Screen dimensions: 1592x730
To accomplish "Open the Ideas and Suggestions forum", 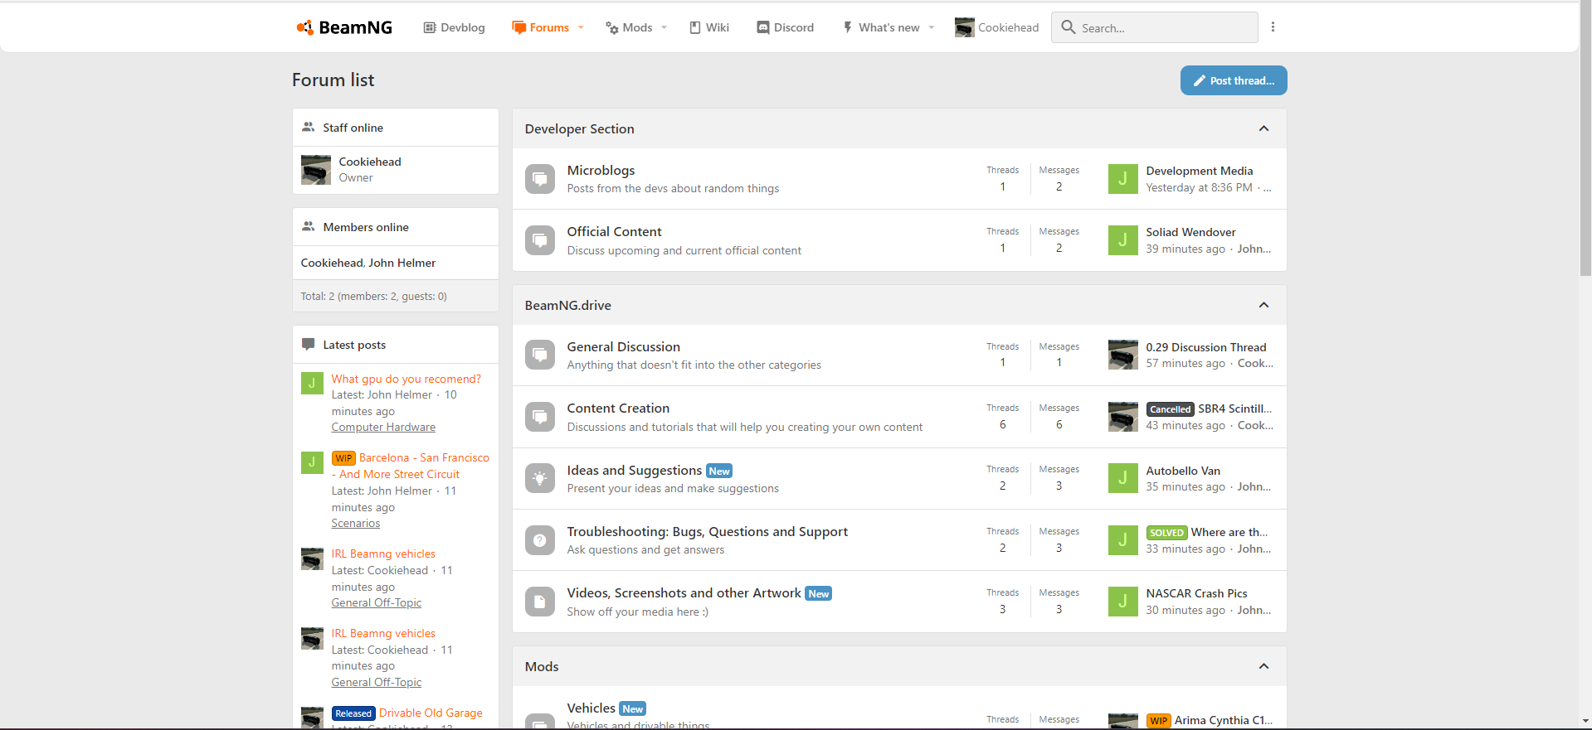I will [635, 470].
